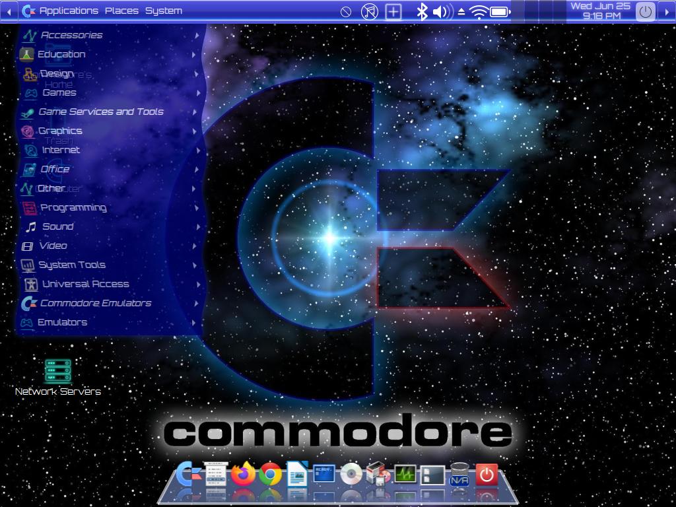Click the red power icon in dock
Screen dimensions: 676x507
tap(487, 474)
